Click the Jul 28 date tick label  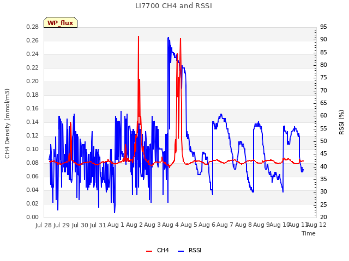pyautogui.click(x=44, y=225)
